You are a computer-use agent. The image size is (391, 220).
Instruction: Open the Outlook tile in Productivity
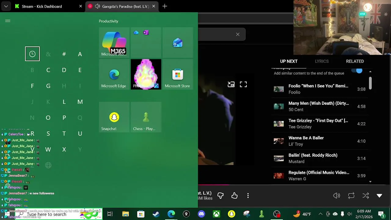pyautogui.click(x=177, y=42)
